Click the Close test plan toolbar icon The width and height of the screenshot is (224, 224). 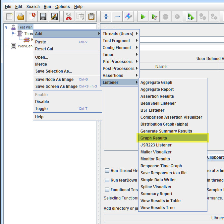(32, 17)
